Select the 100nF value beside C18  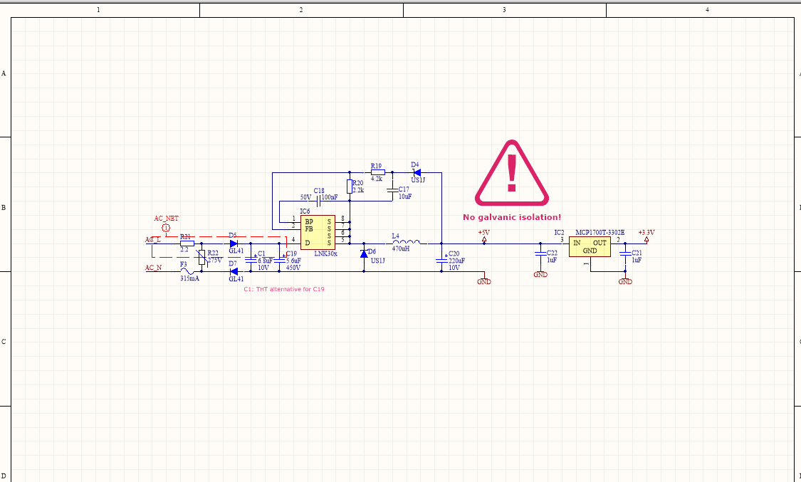330,197
